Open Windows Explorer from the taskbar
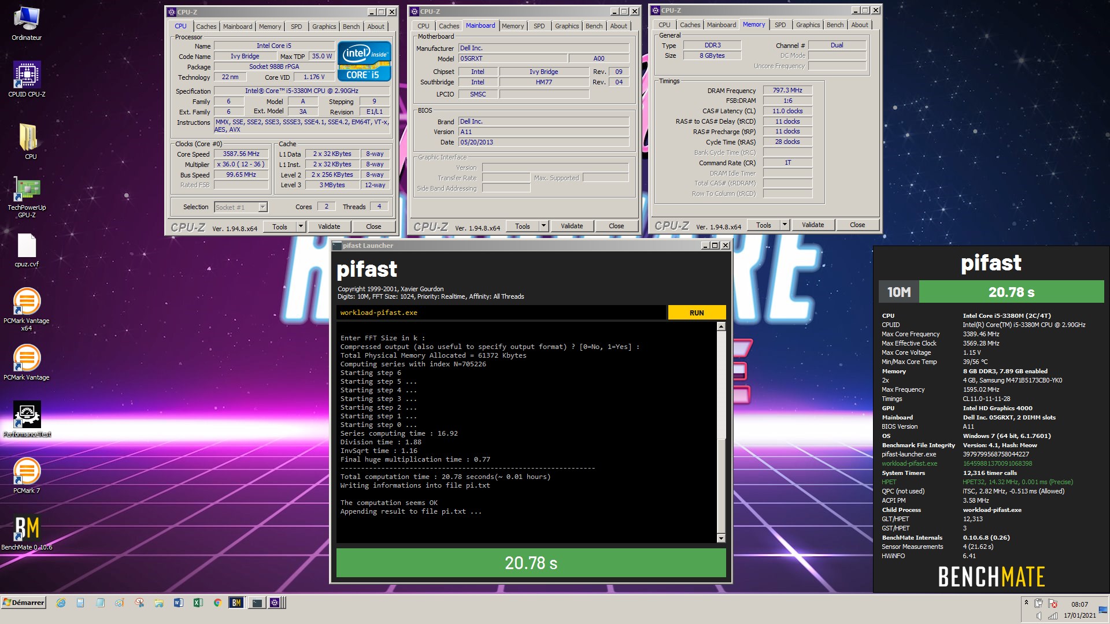The image size is (1110, 624). click(x=159, y=603)
